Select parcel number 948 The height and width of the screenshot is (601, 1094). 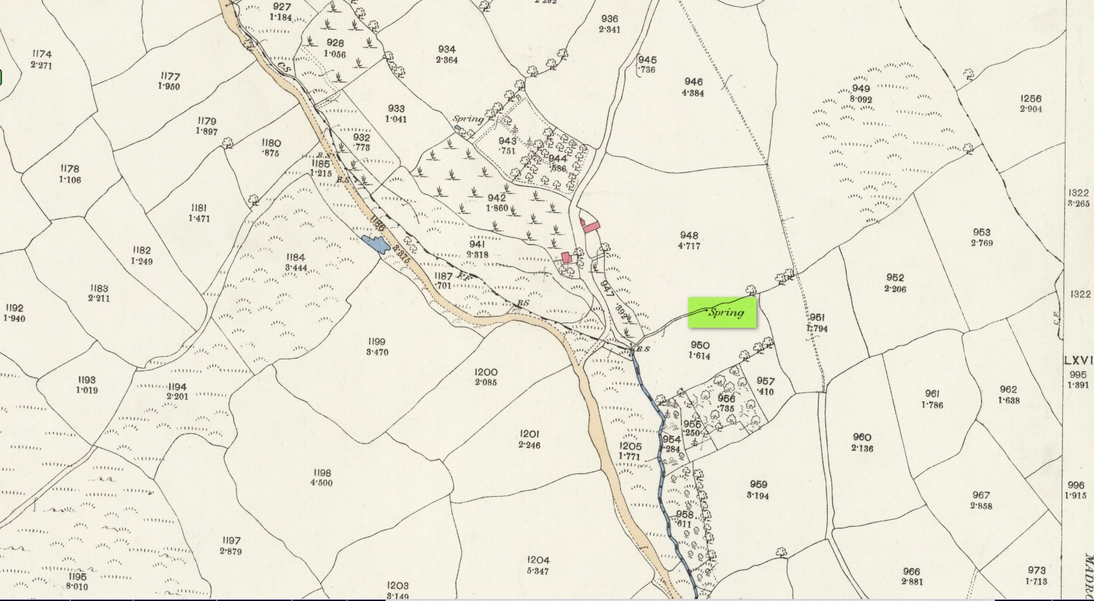tap(689, 236)
